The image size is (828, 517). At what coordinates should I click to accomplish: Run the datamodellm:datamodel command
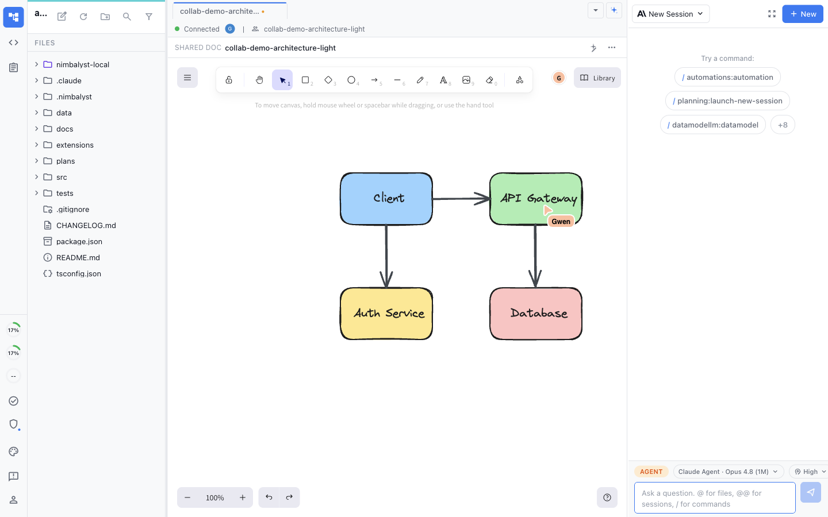(x=713, y=125)
